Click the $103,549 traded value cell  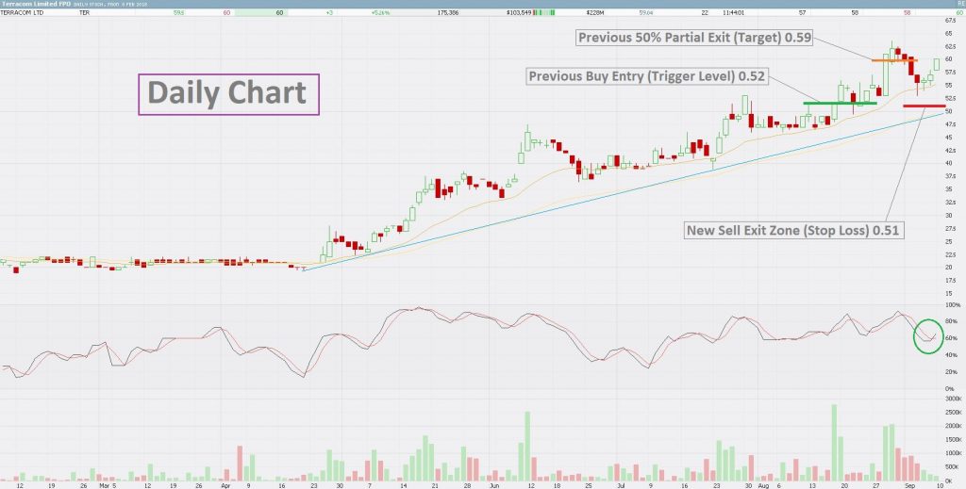pyautogui.click(x=518, y=12)
